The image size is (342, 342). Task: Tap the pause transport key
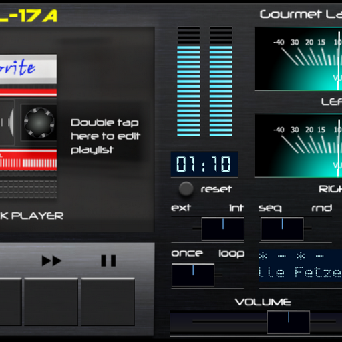(108, 302)
